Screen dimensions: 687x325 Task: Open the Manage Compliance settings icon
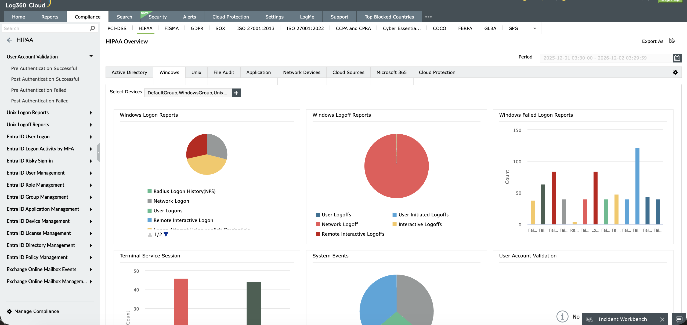[x=9, y=311]
